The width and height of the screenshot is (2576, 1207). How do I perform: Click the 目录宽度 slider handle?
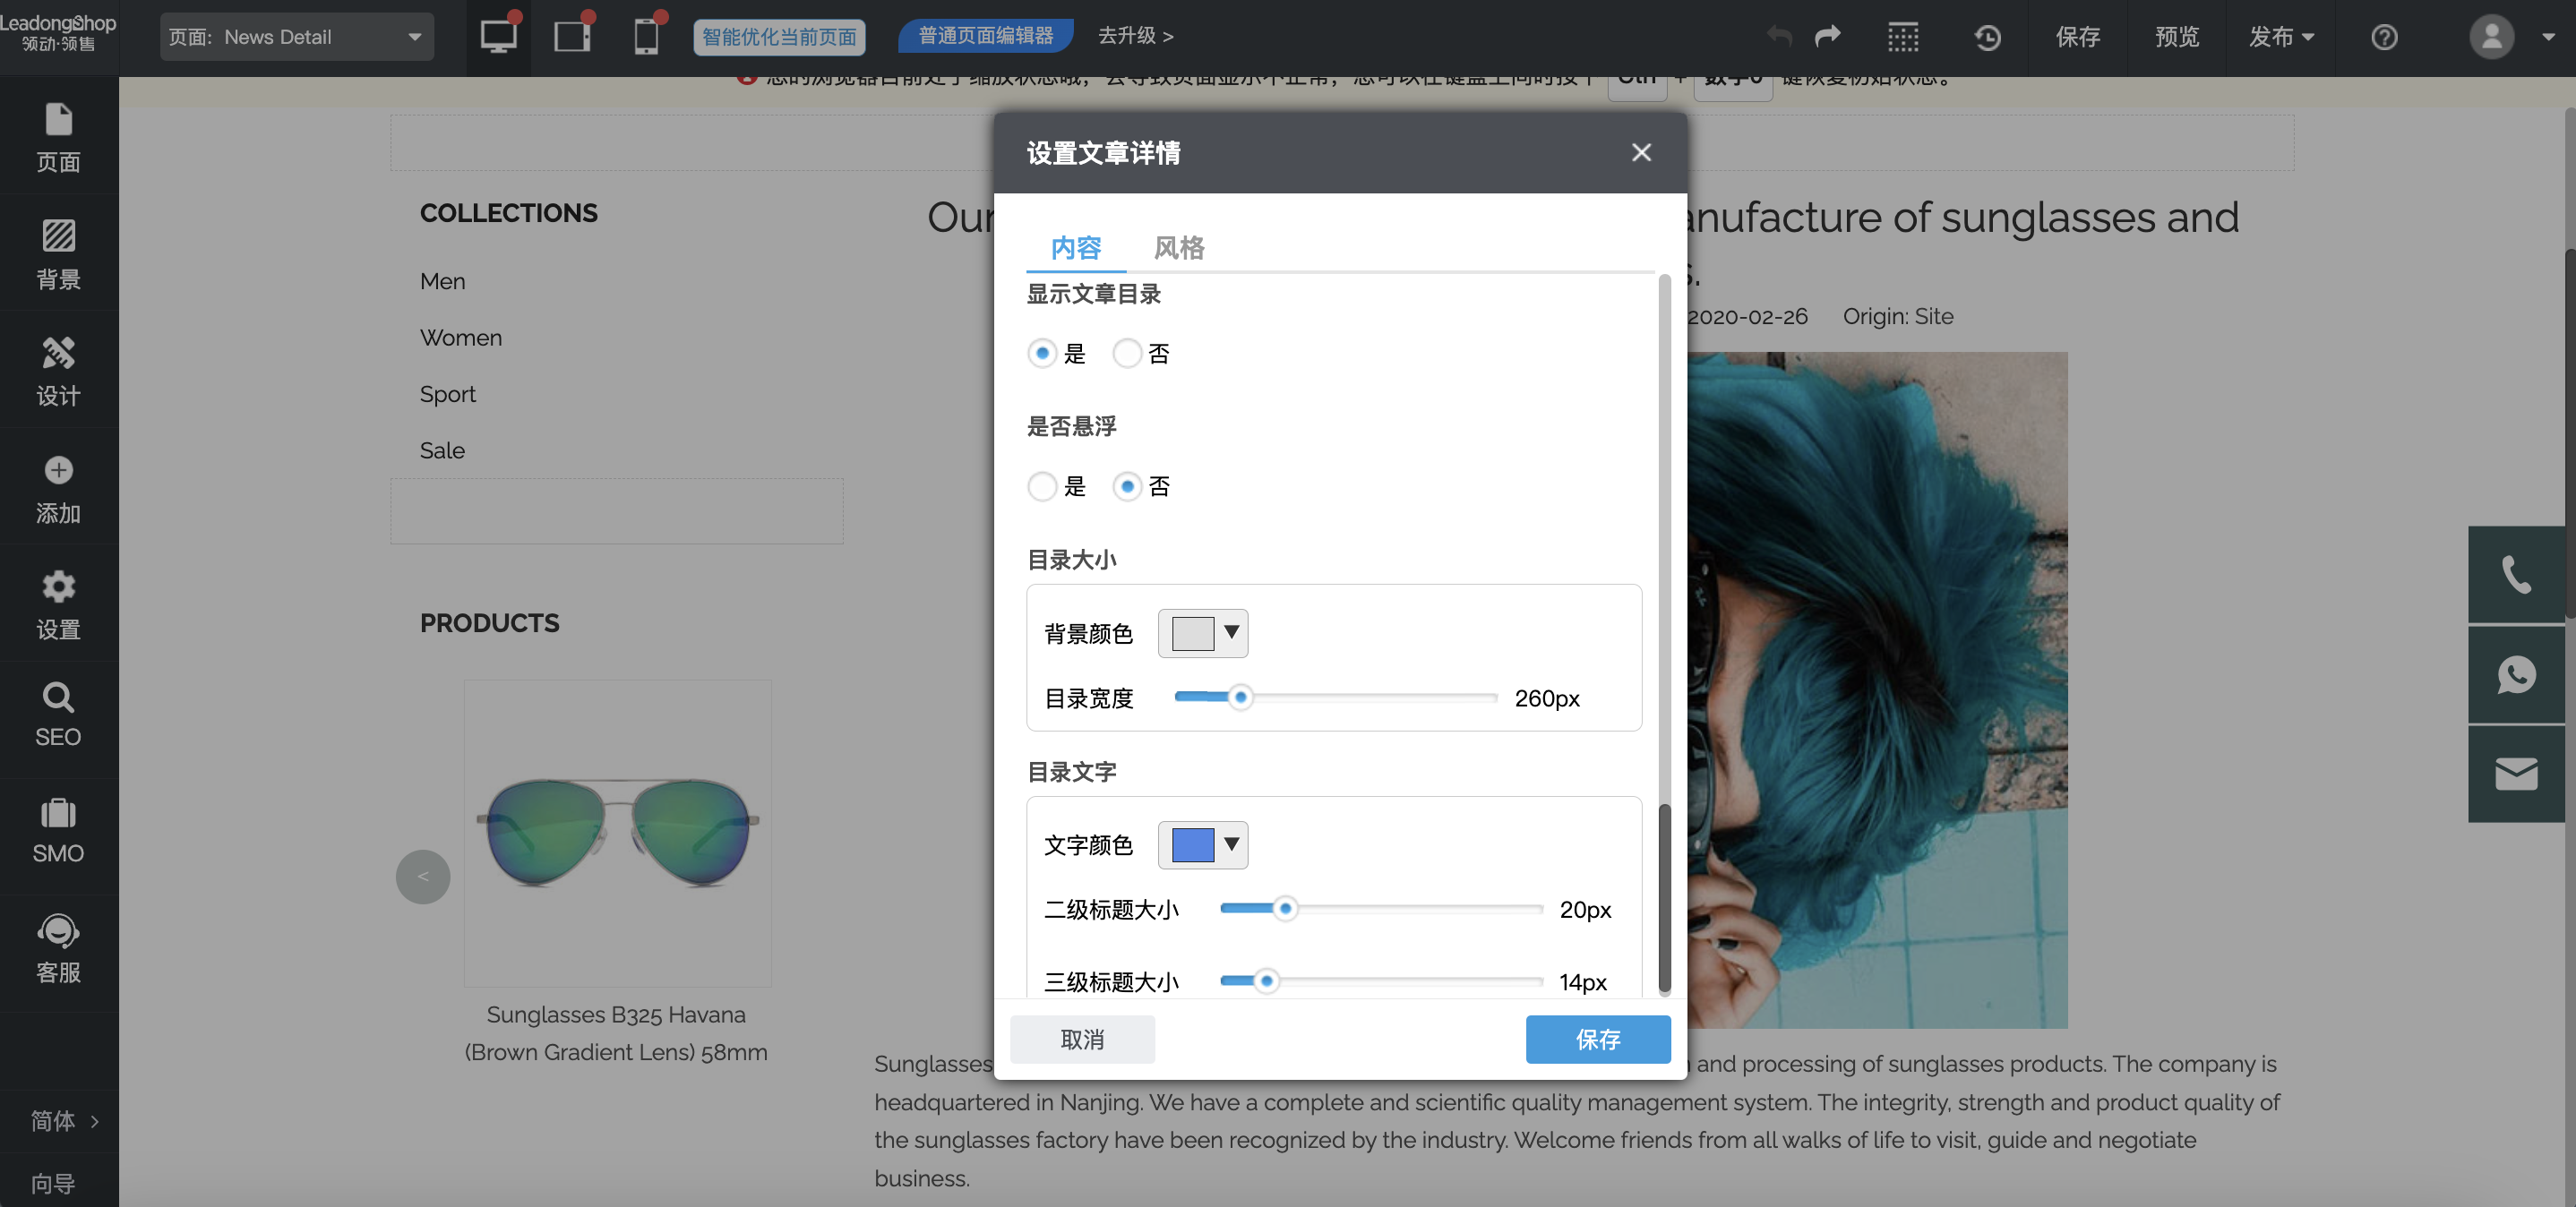1240,697
